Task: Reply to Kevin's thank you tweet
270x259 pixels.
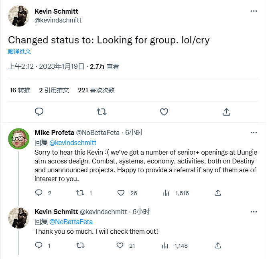Action: [39, 245]
